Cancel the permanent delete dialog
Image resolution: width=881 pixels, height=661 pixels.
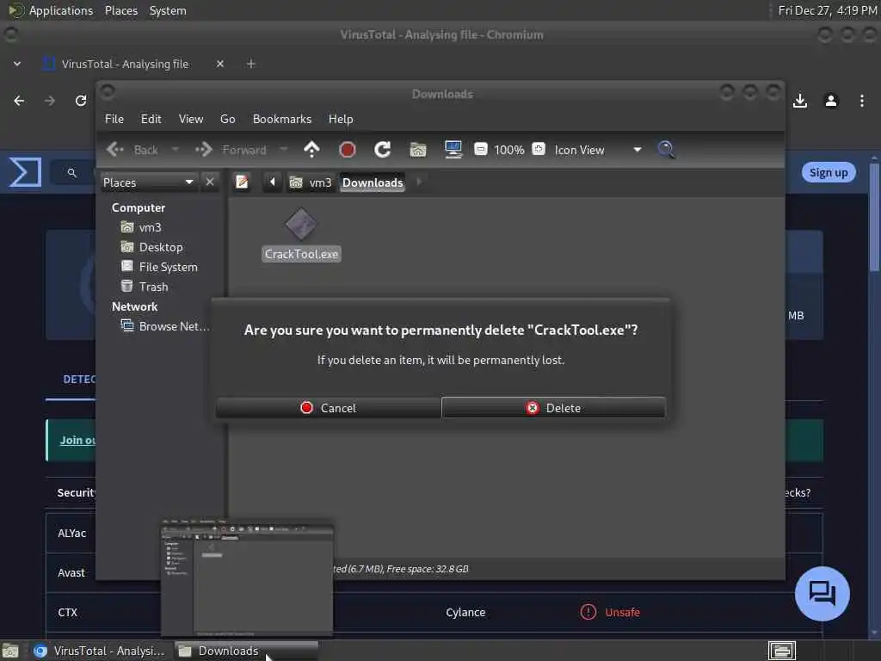click(x=328, y=407)
